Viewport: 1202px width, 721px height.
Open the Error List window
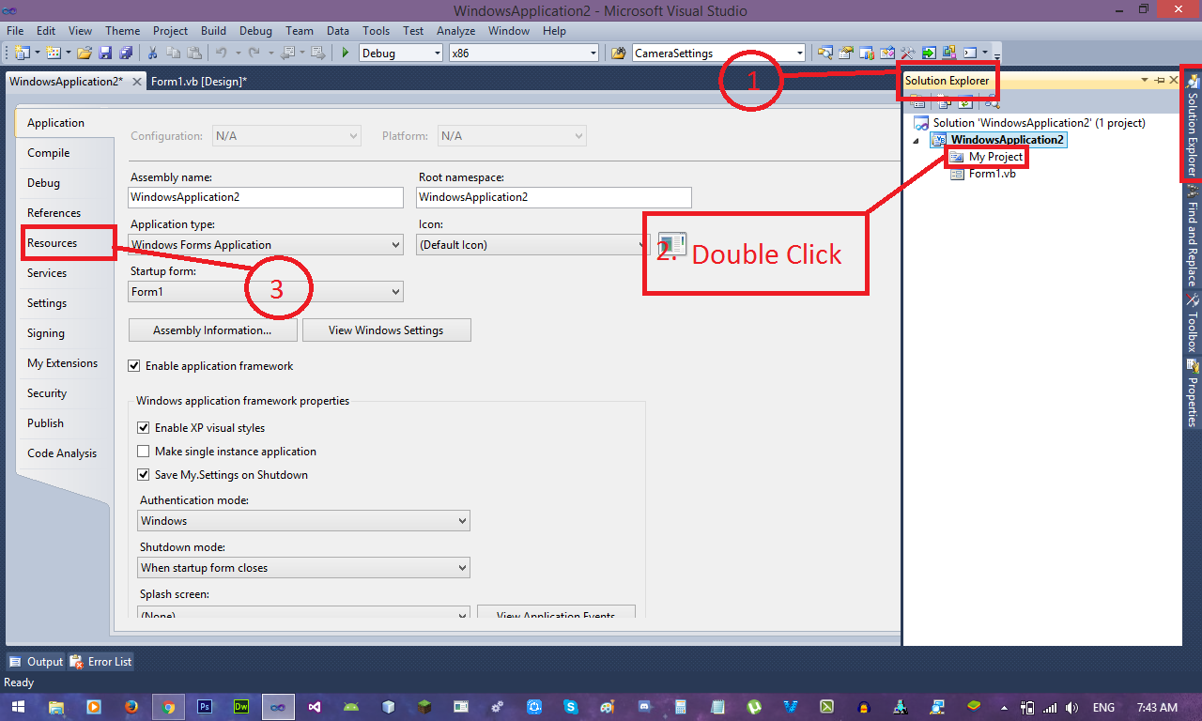100,661
